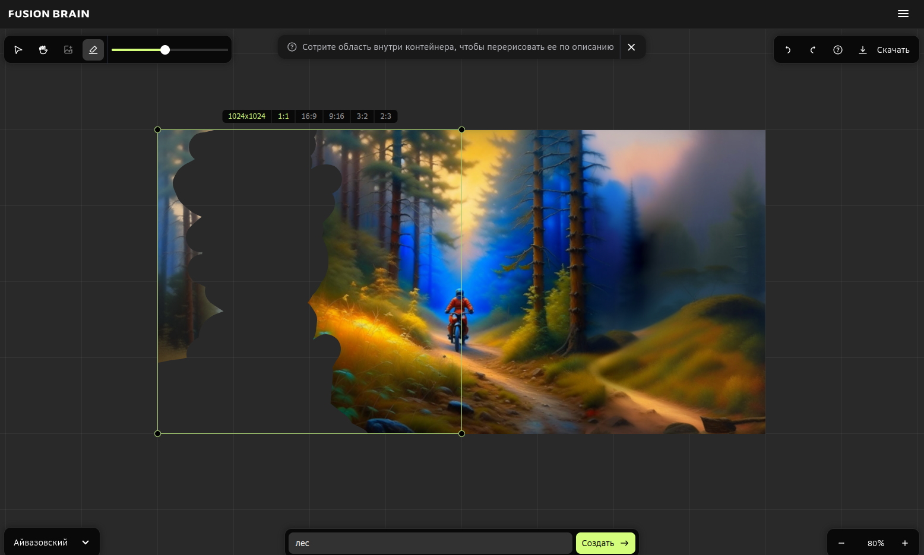The image size is (924, 555).
Task: Click the Скачать download button
Action: (x=884, y=50)
